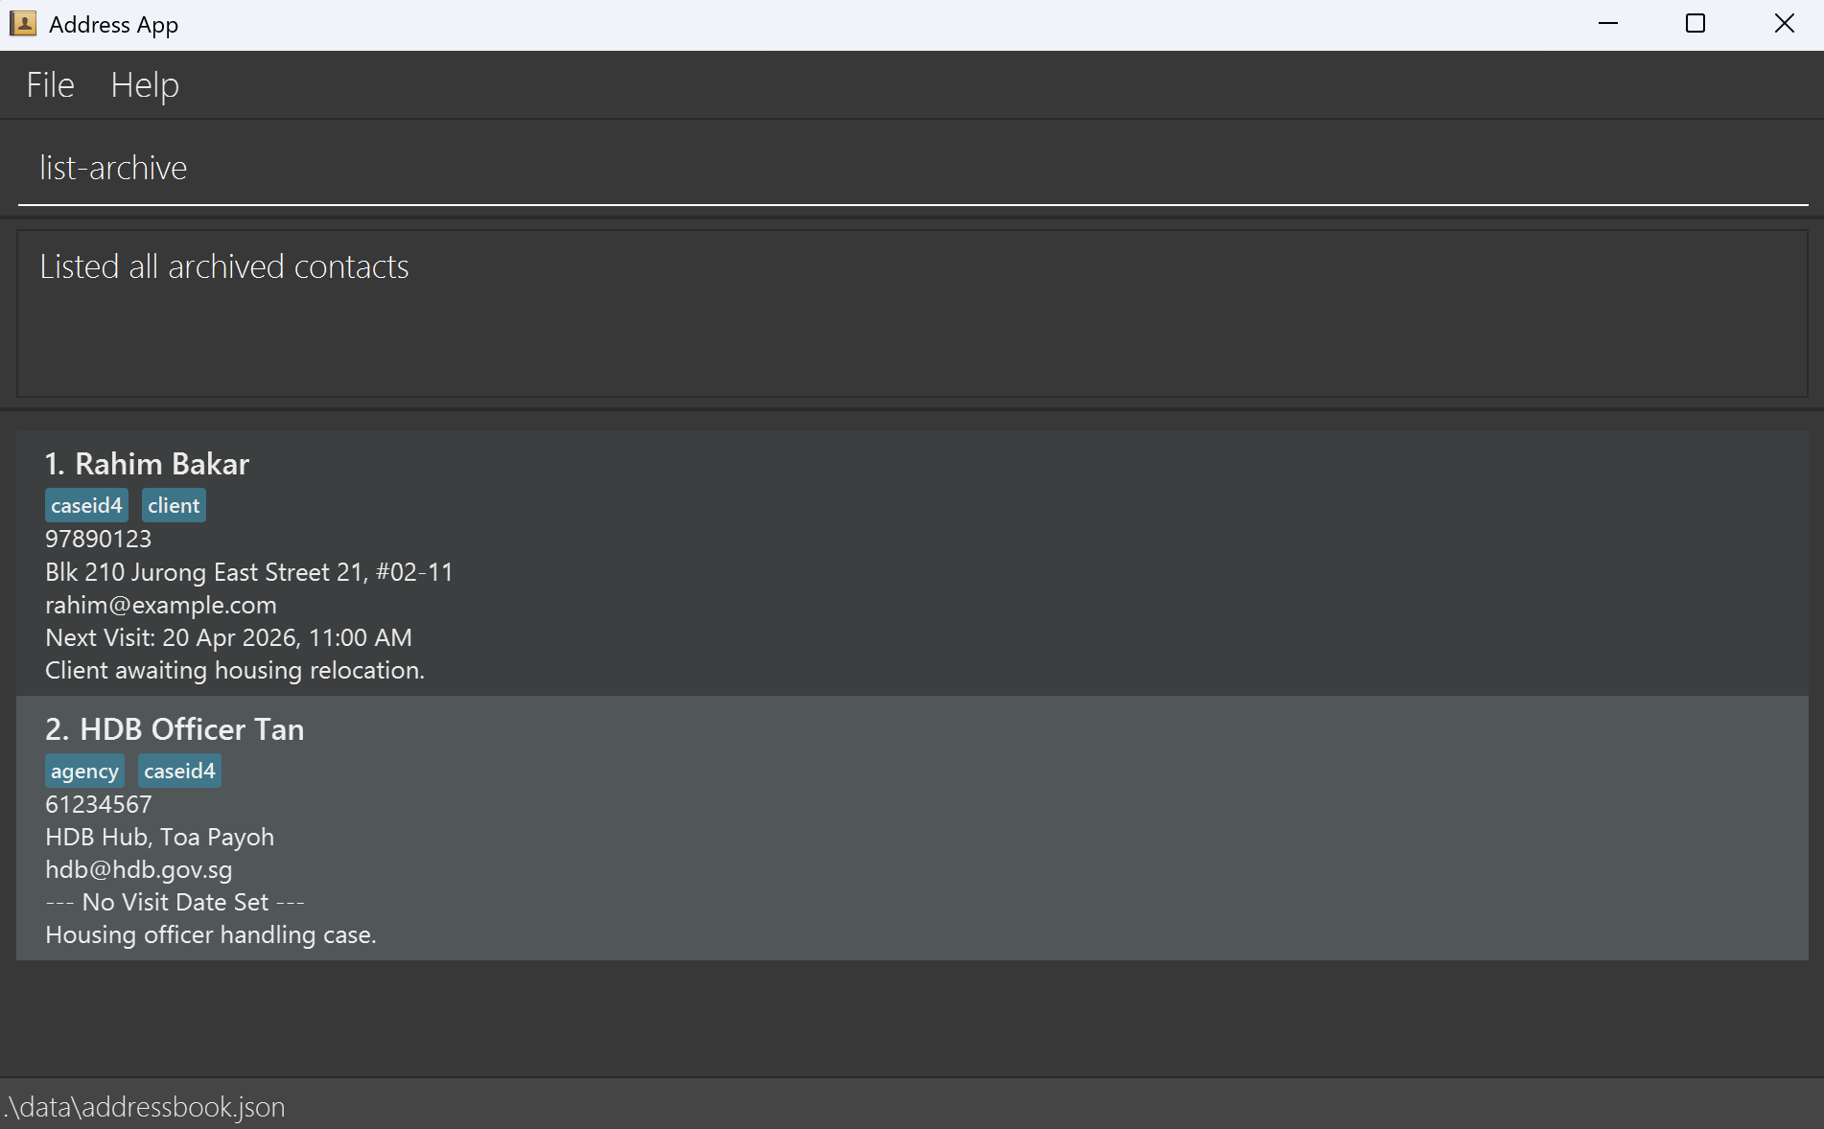Image resolution: width=1824 pixels, height=1129 pixels.
Task: Minimize the Address App window
Action: [1608, 24]
